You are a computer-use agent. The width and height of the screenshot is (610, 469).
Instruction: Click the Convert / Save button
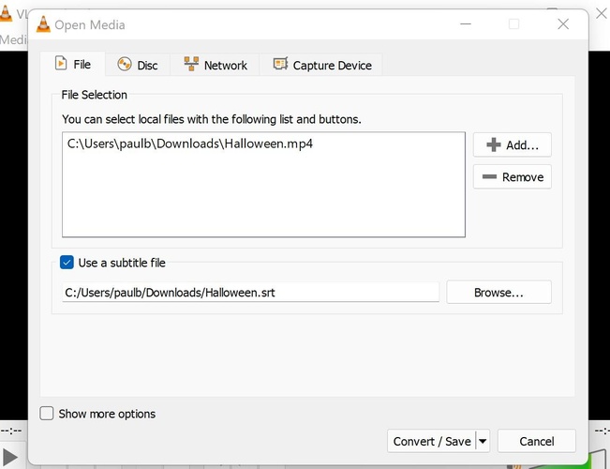click(x=431, y=441)
